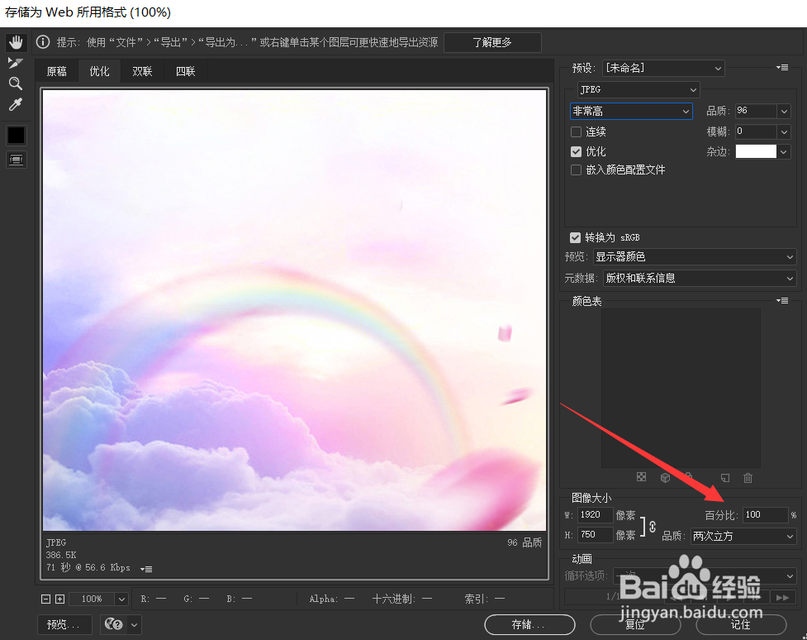Open the optimize settings panel menu
807x640 pixels.
point(781,68)
